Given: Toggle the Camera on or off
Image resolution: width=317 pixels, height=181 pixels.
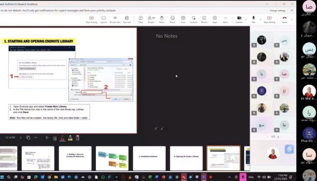Looking at the screenshot, I should 239,19.
